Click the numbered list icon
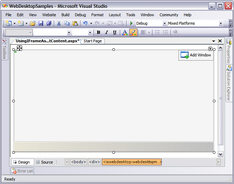Image resolution: width=234 pixels, height=184 pixels. (165, 32)
